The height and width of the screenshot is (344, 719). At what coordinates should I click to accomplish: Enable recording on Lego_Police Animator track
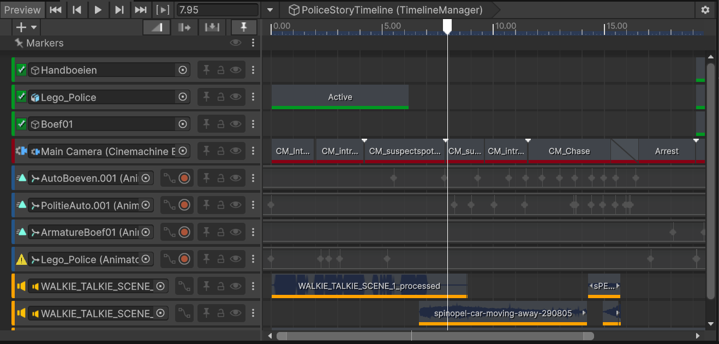(x=184, y=259)
